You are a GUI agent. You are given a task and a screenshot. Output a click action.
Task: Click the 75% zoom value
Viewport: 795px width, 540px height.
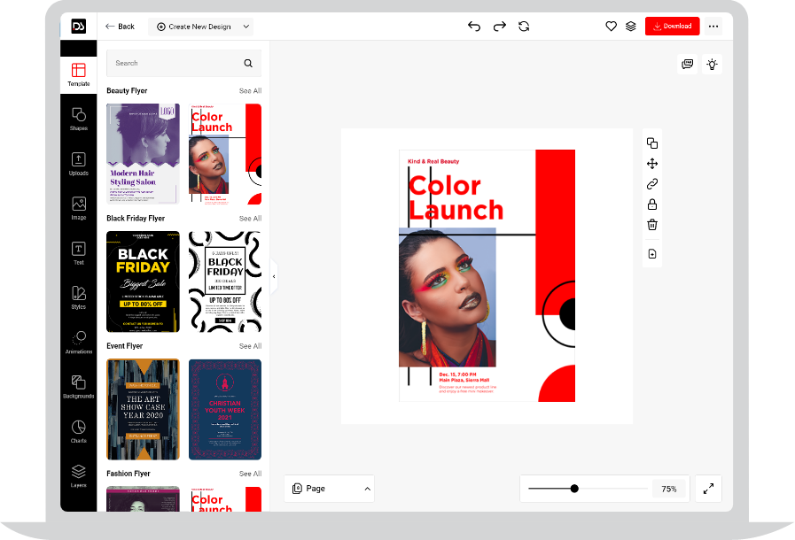click(669, 489)
